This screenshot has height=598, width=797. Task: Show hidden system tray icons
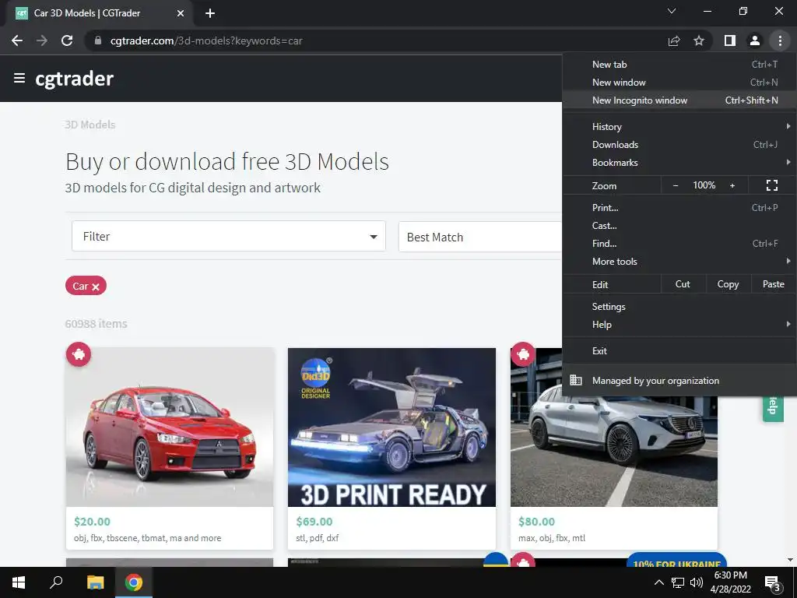pos(658,582)
